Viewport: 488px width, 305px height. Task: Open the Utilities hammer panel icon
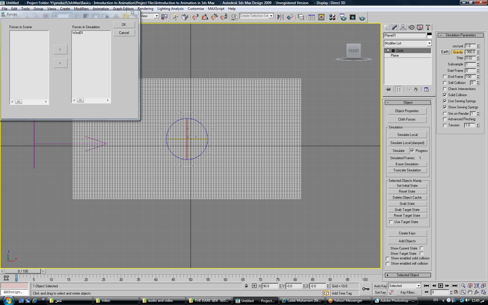[428, 27]
